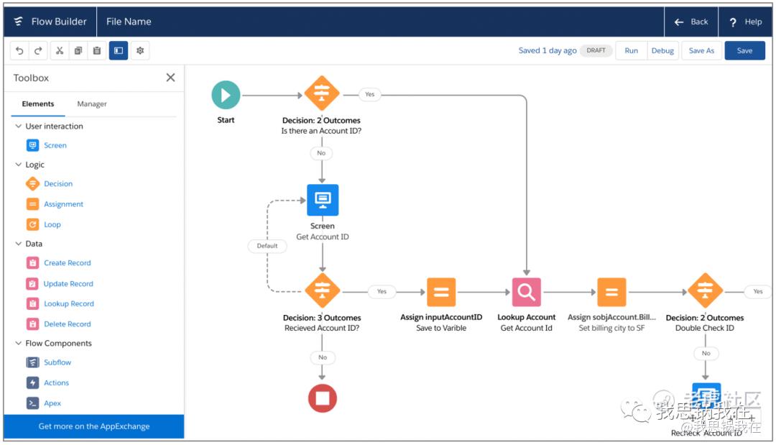Collapse the Logic section chevron
The image size is (776, 445).
point(18,165)
